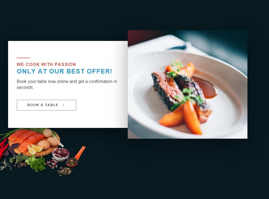Click the orange spoon with seeds
The height and width of the screenshot is (199, 269).
(75, 157)
